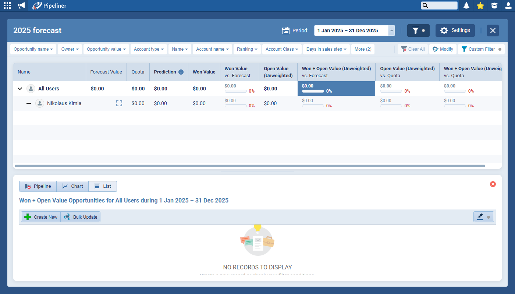This screenshot has height=294, width=515.
Task: Open forecast Settings
Action: click(x=455, y=31)
